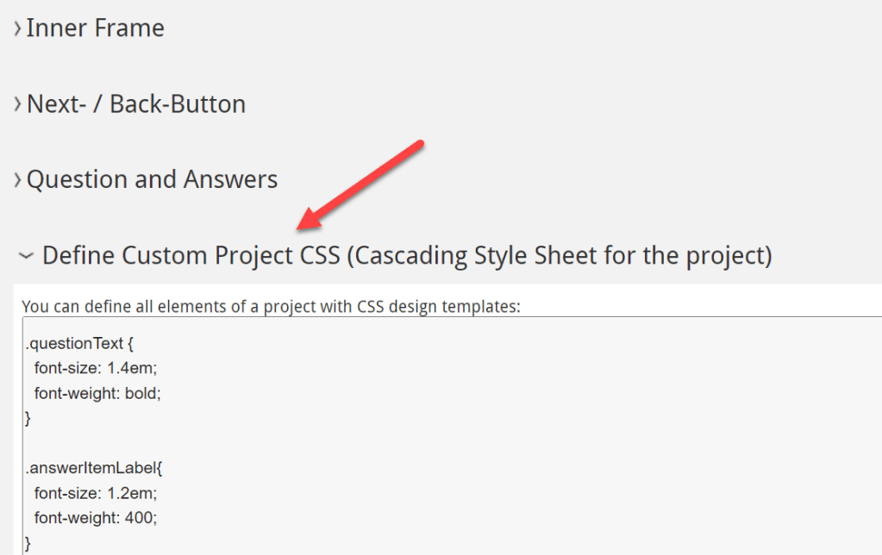Viewport: 882px width, 555px height.
Task: Click closing brace of the .answerItemLabel rule
Action: pyautogui.click(x=28, y=543)
